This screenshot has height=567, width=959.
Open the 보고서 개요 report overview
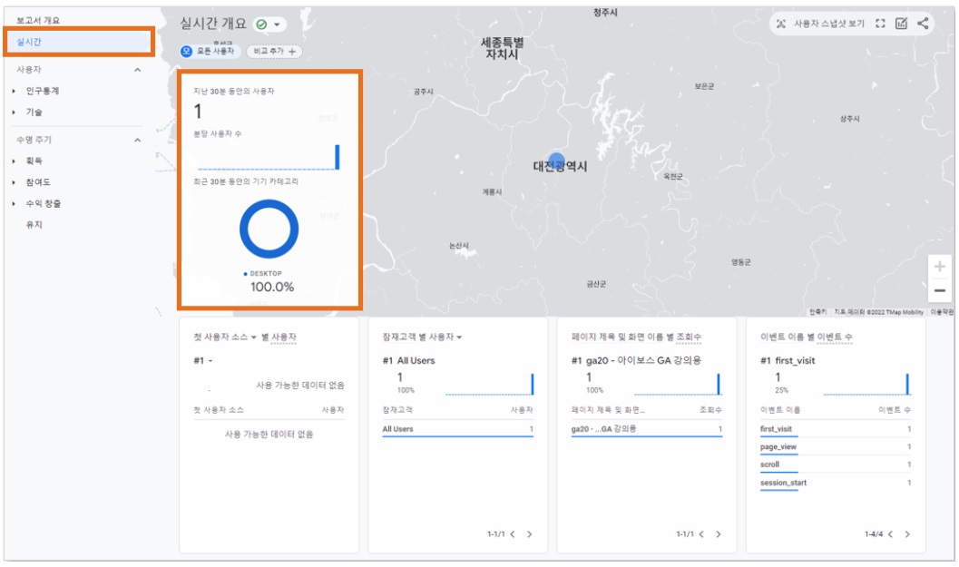click(38, 20)
